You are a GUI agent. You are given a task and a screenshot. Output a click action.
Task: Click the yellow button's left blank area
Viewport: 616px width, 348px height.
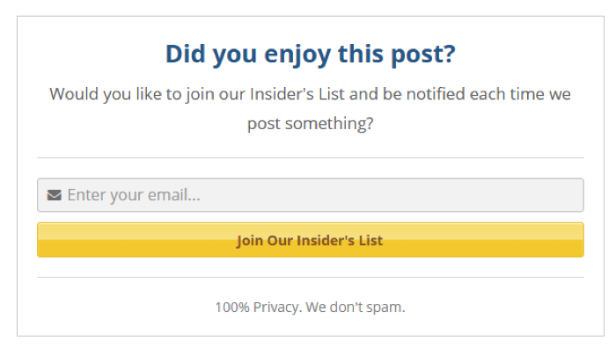point(136,240)
